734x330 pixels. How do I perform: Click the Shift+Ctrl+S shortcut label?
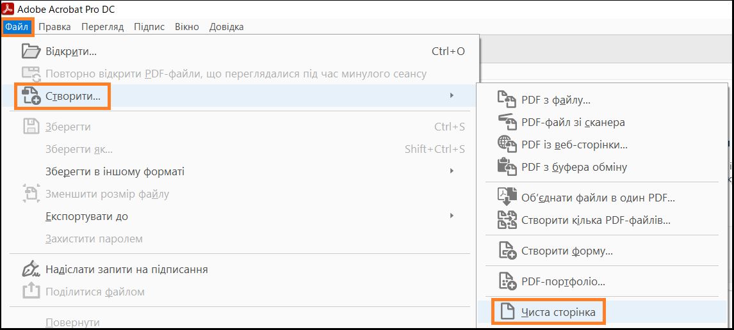coord(435,149)
